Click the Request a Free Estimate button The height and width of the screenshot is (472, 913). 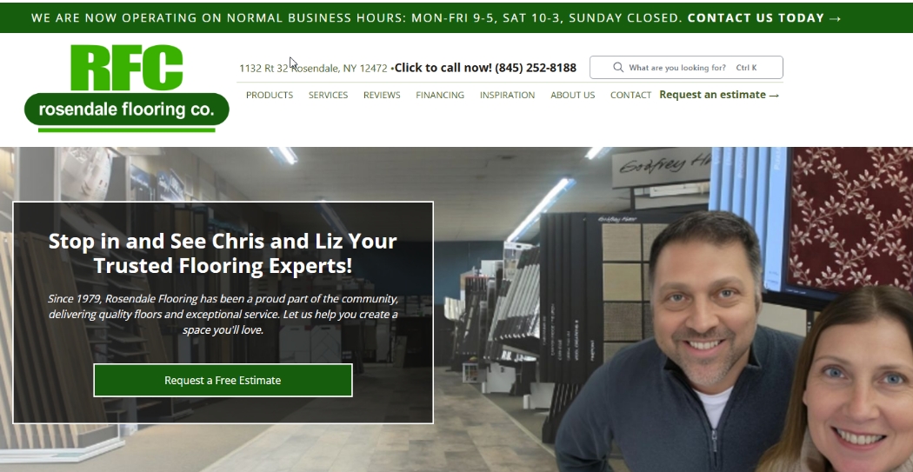pyautogui.click(x=223, y=380)
